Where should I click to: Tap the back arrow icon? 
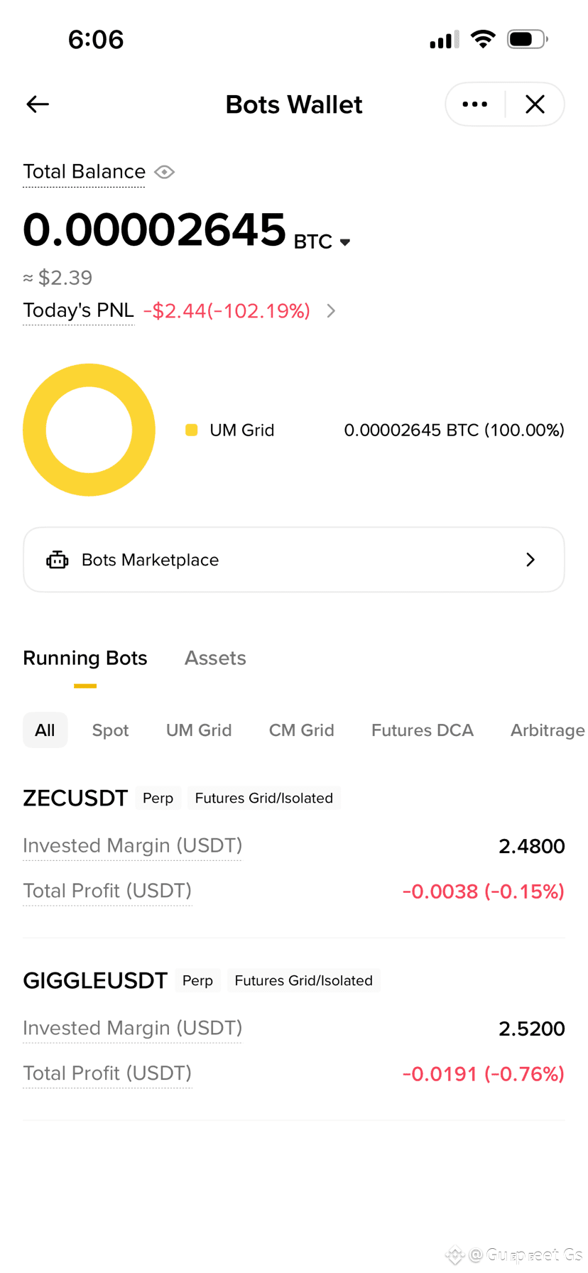coord(38,104)
